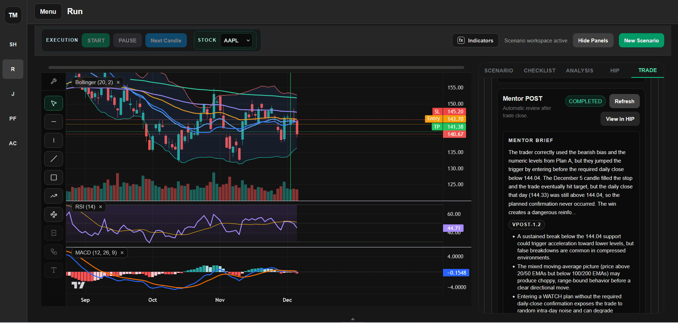Switch to the ANALYSIS tab
The image size is (678, 323).
pos(580,71)
